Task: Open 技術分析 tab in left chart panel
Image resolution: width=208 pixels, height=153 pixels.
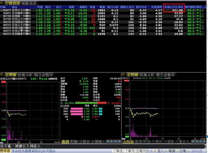Action: click(x=25, y=75)
